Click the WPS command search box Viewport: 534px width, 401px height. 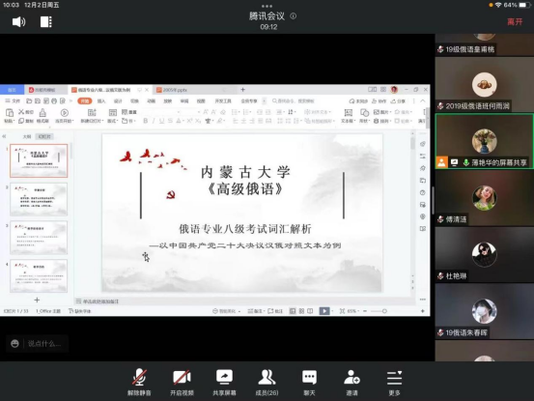(x=294, y=100)
